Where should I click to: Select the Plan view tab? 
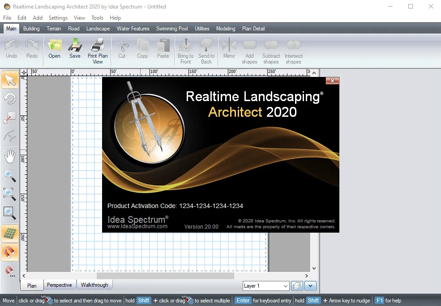click(x=32, y=285)
